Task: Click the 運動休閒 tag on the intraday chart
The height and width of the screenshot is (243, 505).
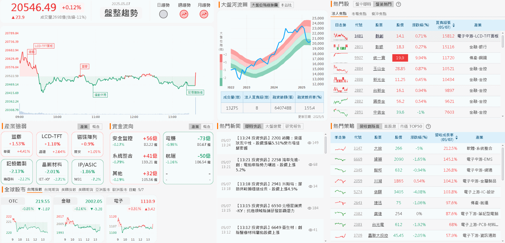Action: tap(100, 95)
